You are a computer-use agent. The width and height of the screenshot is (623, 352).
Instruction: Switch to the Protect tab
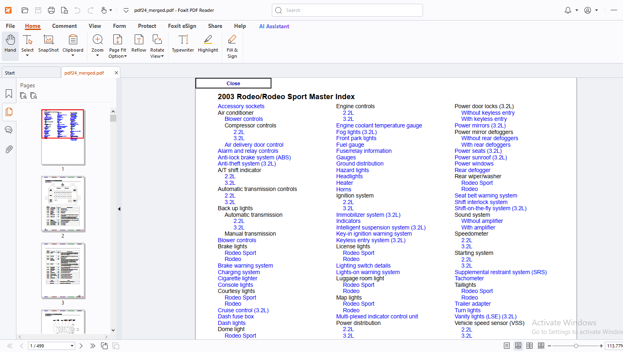coord(147,26)
